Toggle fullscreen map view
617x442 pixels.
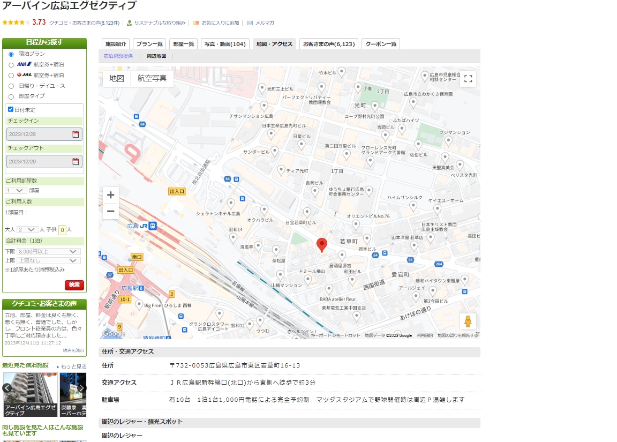(468, 79)
